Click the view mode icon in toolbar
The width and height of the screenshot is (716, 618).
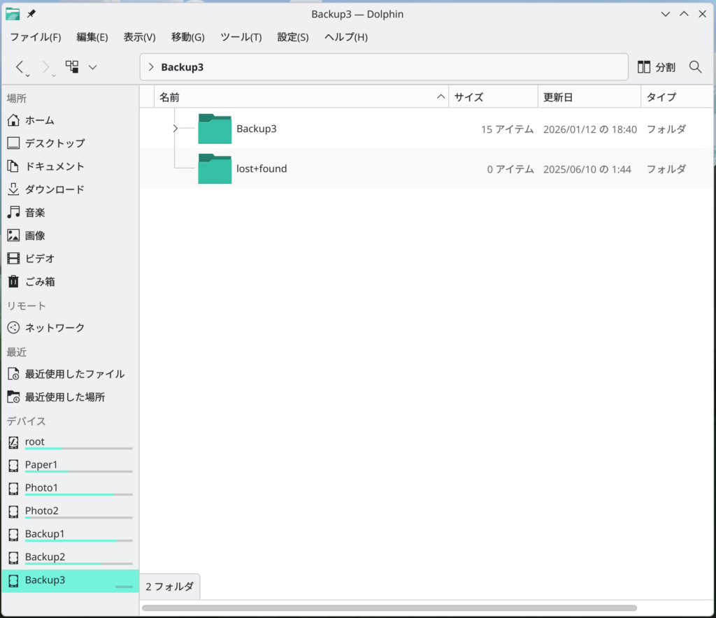pyautogui.click(x=72, y=67)
